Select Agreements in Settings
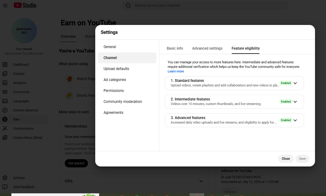326x196 pixels. (127, 113)
